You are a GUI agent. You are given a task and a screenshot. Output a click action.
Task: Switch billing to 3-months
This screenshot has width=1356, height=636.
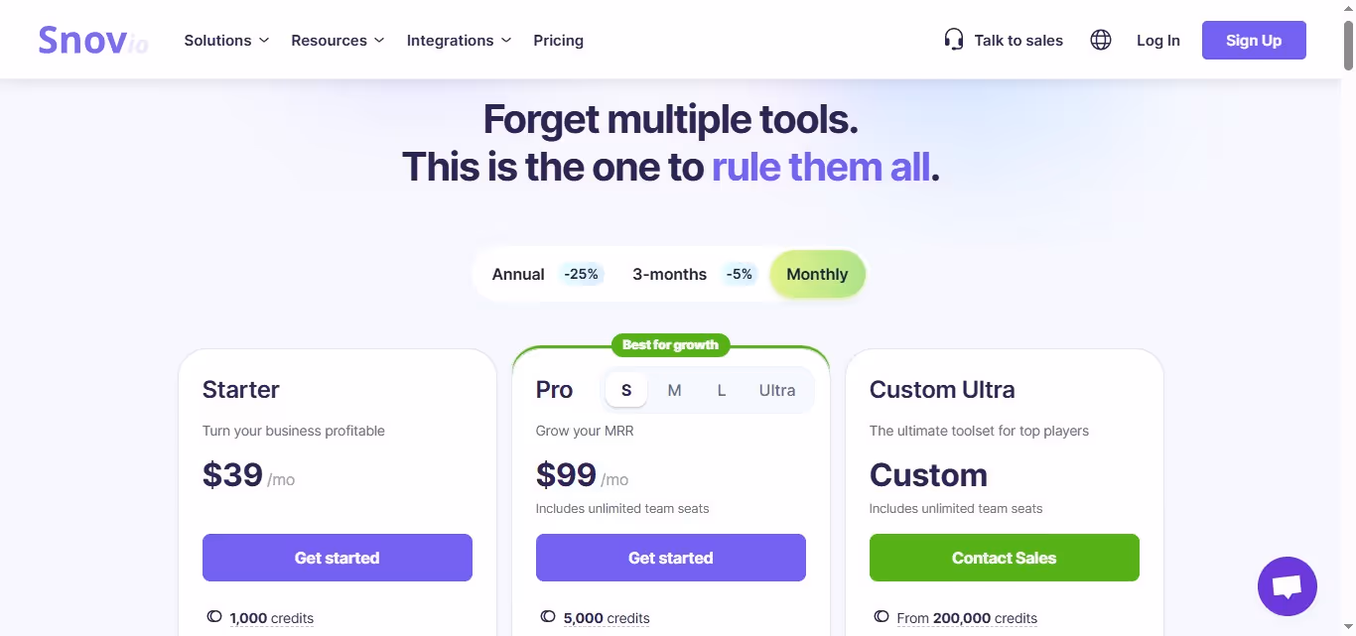(x=669, y=274)
